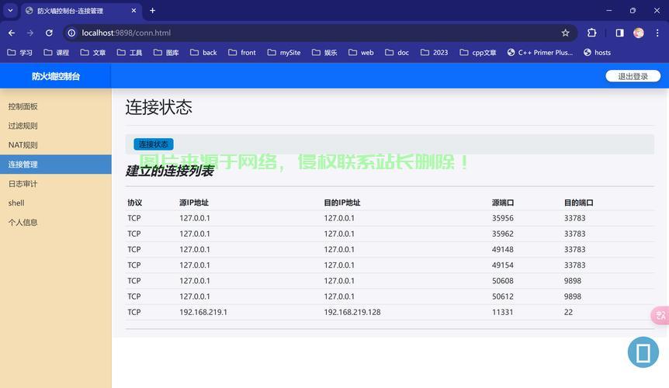The image size is (669, 388).
Task: Click the blue floating phone icon
Action: tap(643, 352)
